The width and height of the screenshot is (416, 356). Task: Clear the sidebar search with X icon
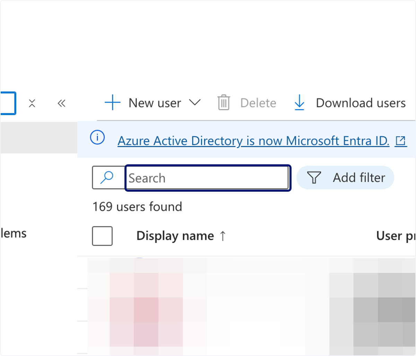coord(32,103)
